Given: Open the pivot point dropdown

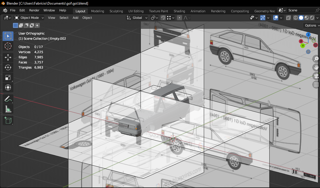Looking at the screenshot, I should point(155,18).
